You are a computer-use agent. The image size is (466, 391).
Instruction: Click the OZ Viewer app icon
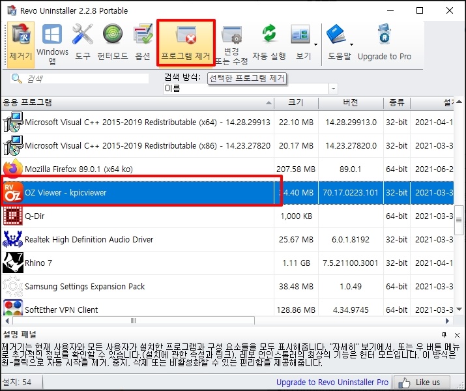tap(13, 192)
